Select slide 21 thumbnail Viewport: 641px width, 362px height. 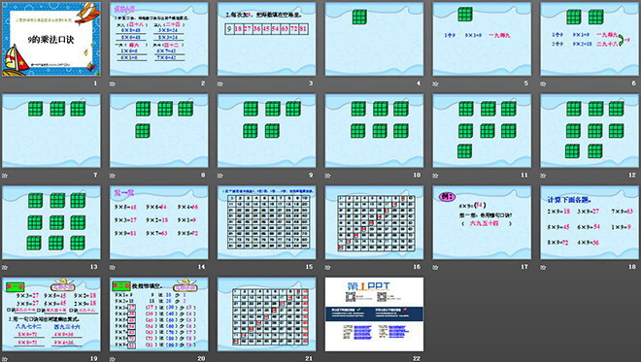[266, 314]
